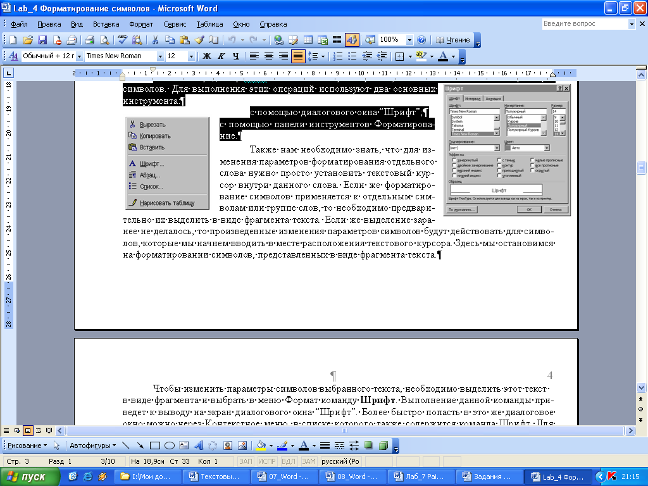Open Microsoft Word Help question icon
This screenshot has height=486, width=648.
tap(421, 40)
